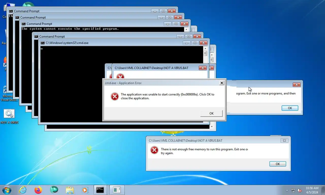Select the Microsoft Visual Studio desktop shortcut
This screenshot has width=325, height=195.
click(x=9, y=93)
